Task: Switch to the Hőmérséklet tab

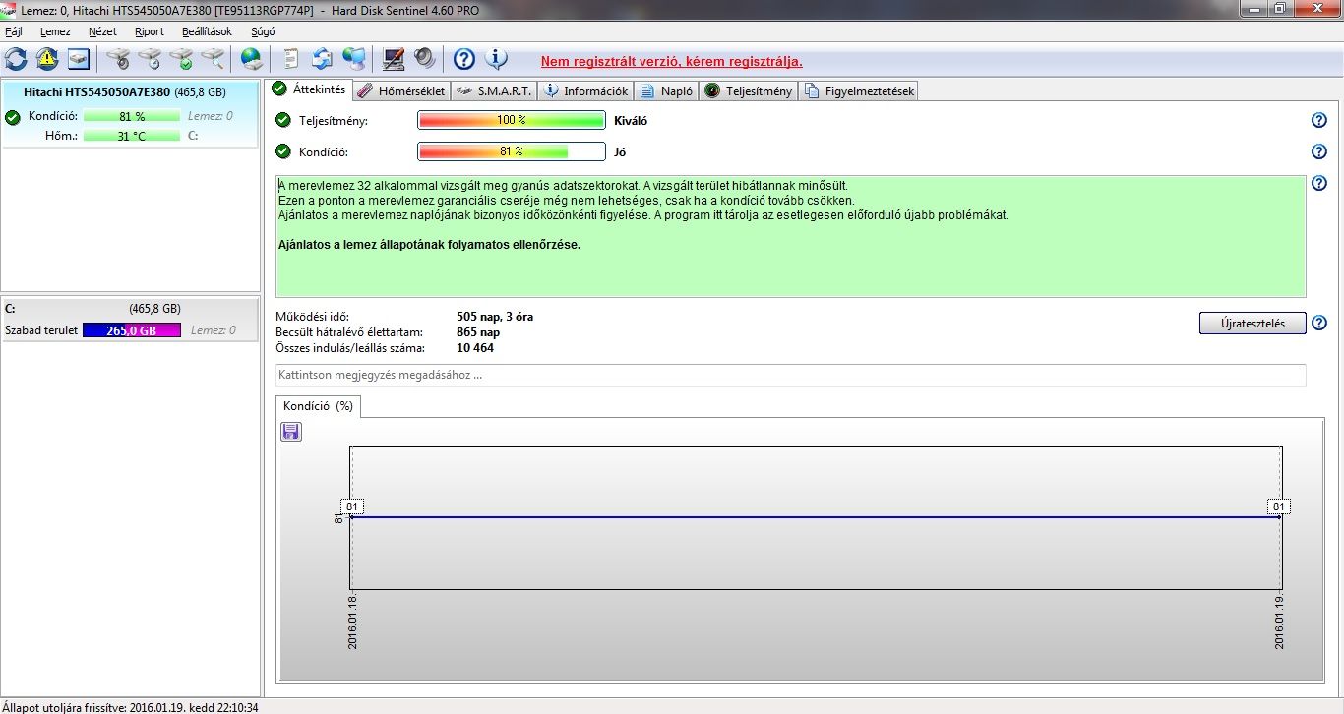Action: [x=401, y=91]
